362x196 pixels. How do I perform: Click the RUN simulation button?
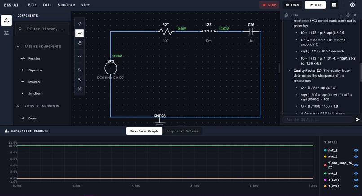(315, 5)
